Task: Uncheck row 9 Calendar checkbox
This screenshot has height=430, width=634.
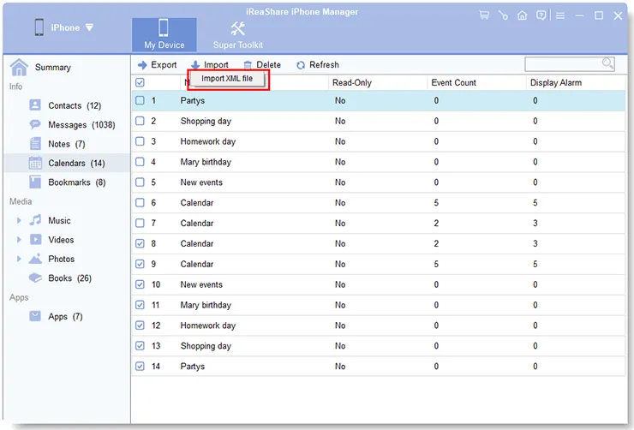Action: pyautogui.click(x=140, y=264)
